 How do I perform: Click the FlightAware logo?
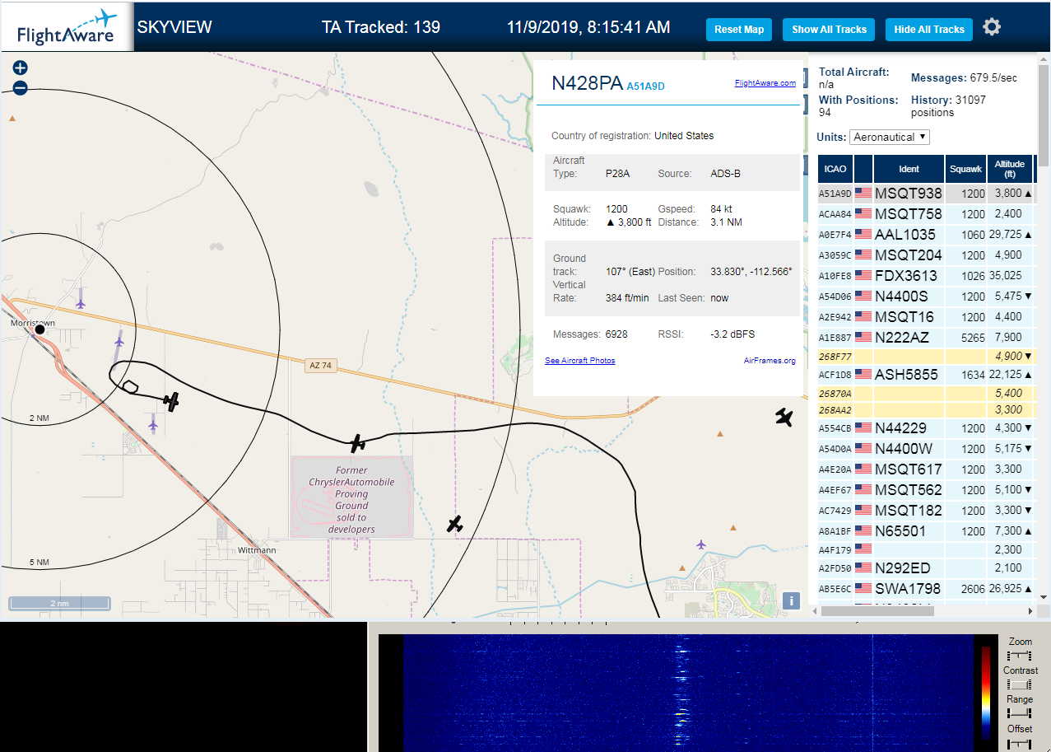(x=67, y=28)
